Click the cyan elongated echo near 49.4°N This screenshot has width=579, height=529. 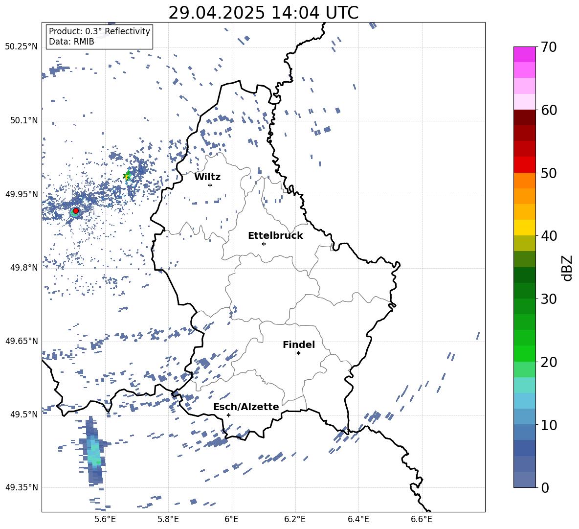click(94, 451)
